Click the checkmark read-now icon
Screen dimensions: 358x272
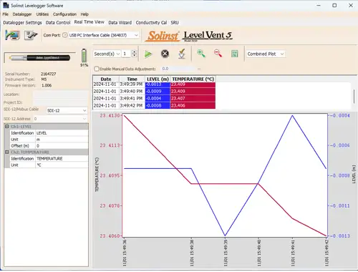point(182,54)
